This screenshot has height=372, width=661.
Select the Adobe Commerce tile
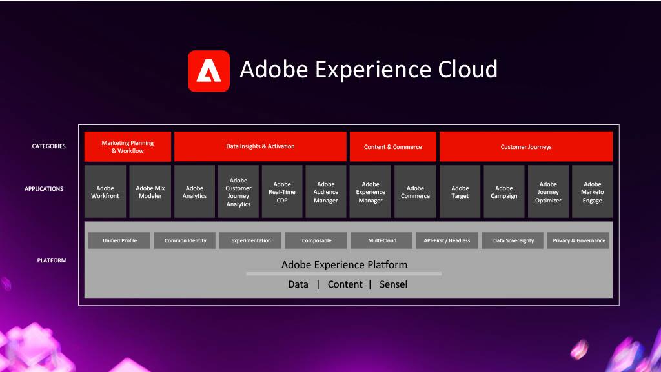(415, 191)
